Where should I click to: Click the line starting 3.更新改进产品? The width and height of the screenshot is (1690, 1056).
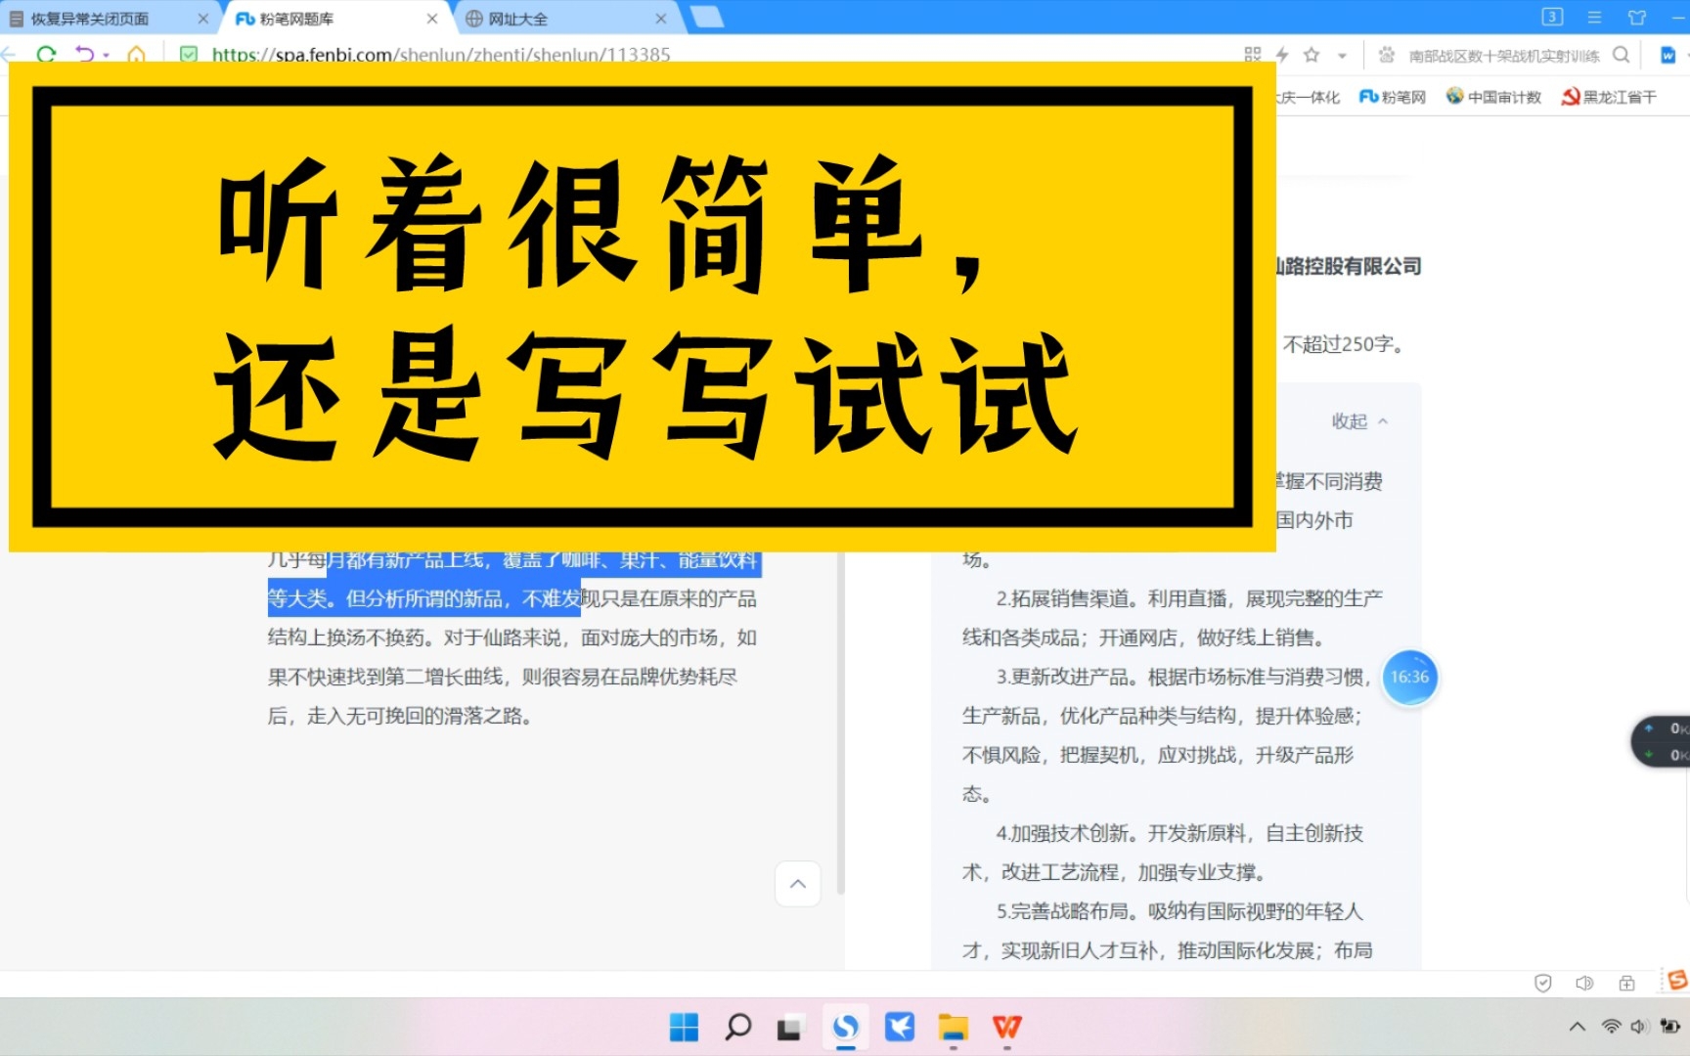click(1183, 677)
